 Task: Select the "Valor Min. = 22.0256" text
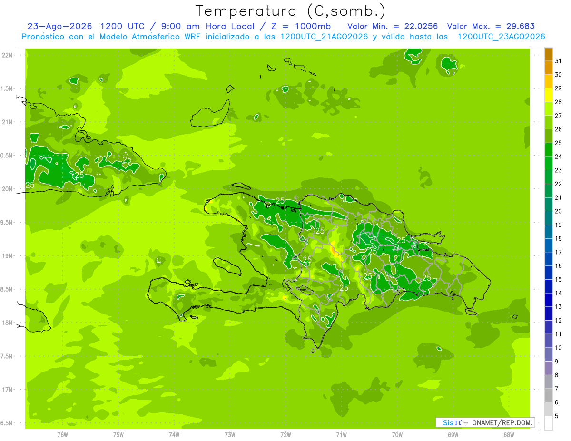(393, 26)
